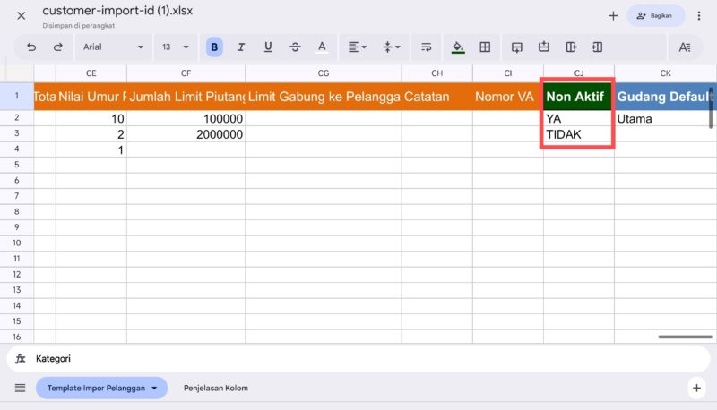Click the Bagikan share button
The height and width of the screenshot is (410, 717).
tap(656, 16)
